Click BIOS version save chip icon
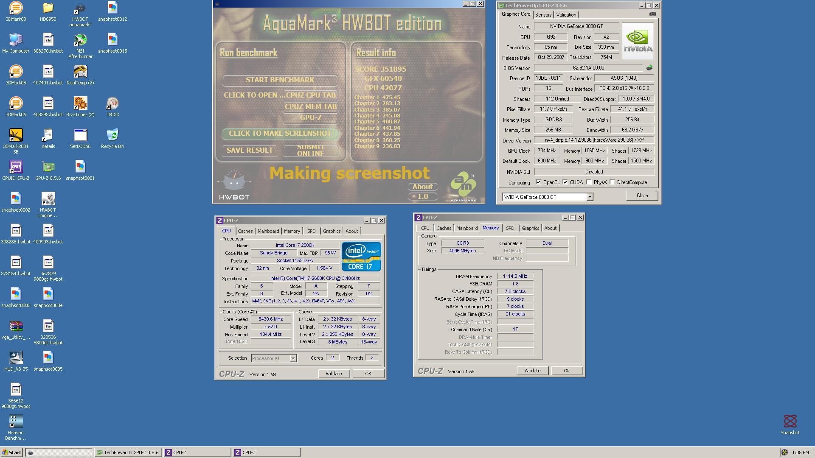 tap(649, 68)
